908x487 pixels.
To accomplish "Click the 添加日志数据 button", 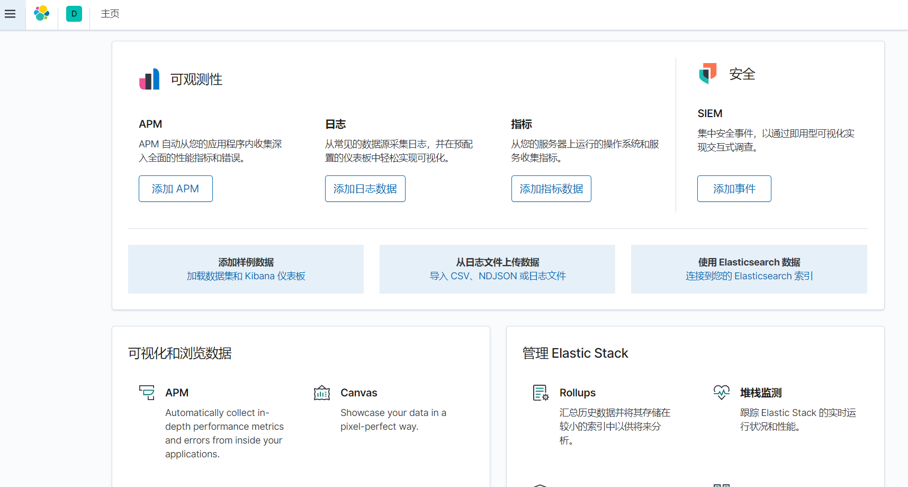I will 365,189.
